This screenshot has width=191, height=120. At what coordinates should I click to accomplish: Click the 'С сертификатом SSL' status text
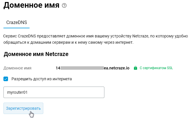coord(156,68)
